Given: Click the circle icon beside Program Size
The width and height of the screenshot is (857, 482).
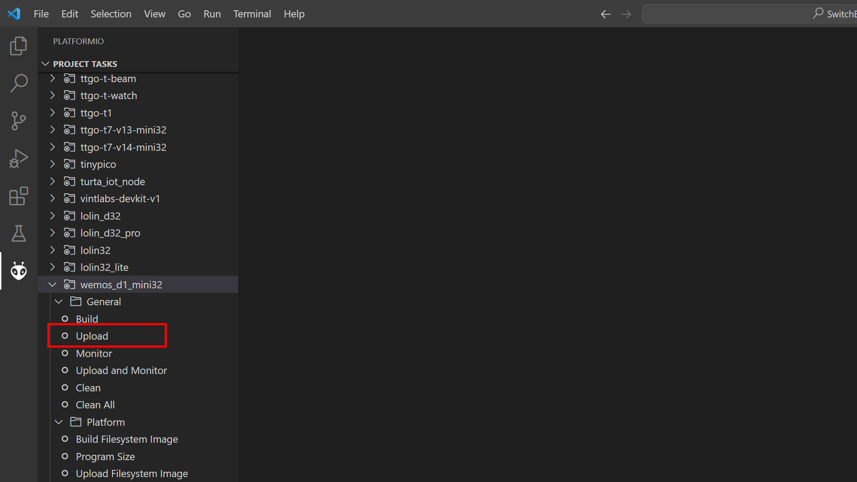Looking at the screenshot, I should 65,456.
